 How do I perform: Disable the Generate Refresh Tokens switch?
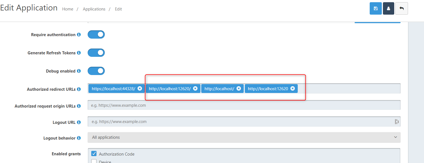tap(96, 53)
